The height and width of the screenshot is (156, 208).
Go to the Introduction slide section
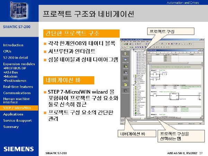tap(13, 45)
